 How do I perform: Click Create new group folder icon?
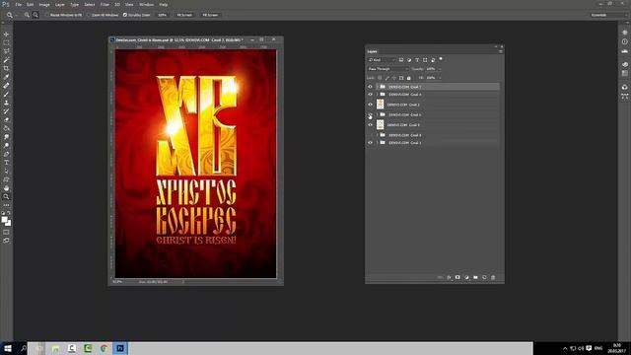(x=475, y=277)
